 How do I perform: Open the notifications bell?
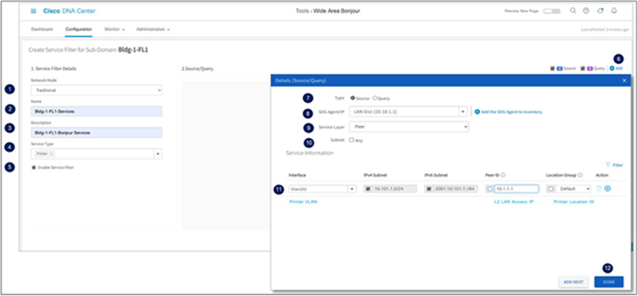coord(614,11)
